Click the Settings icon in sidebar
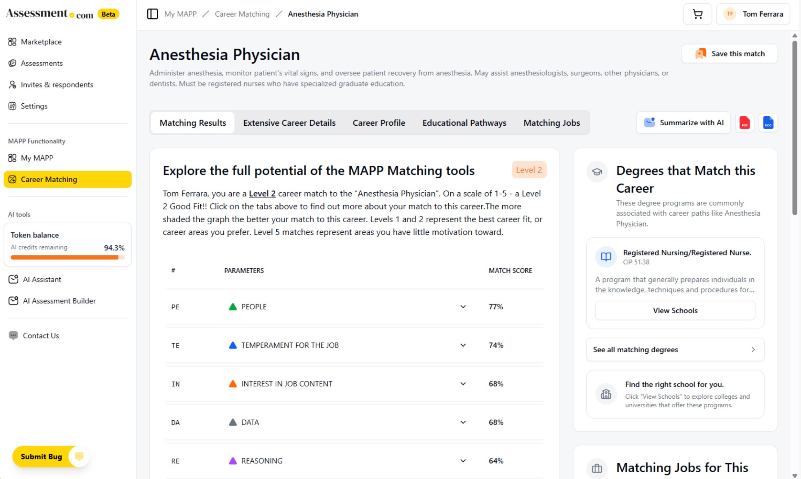 [x=12, y=106]
